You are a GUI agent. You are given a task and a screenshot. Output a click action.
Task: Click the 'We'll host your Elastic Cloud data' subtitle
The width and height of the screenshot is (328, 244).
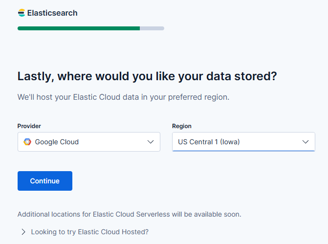[x=123, y=97]
